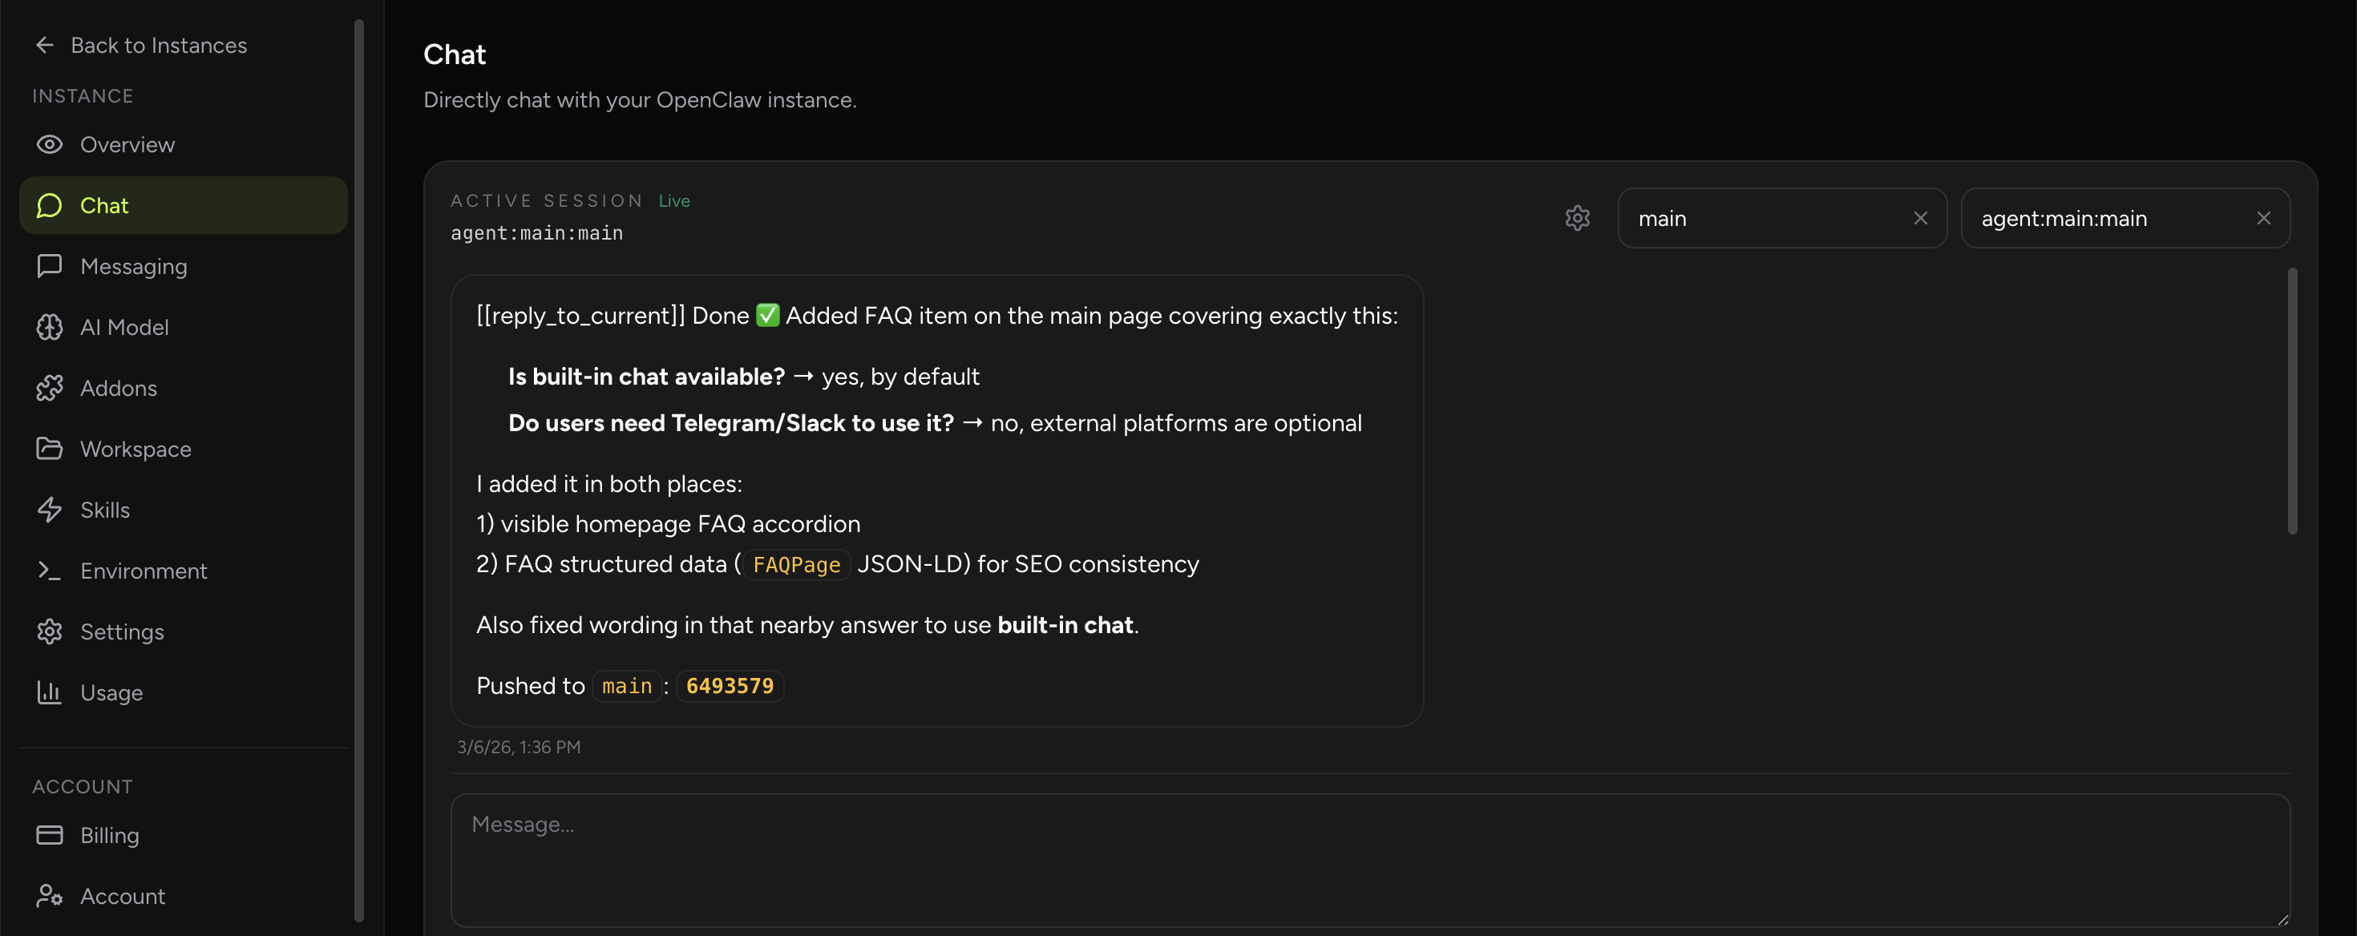Open Billing under Account
This screenshot has height=936, width=2357.
pos(108,834)
